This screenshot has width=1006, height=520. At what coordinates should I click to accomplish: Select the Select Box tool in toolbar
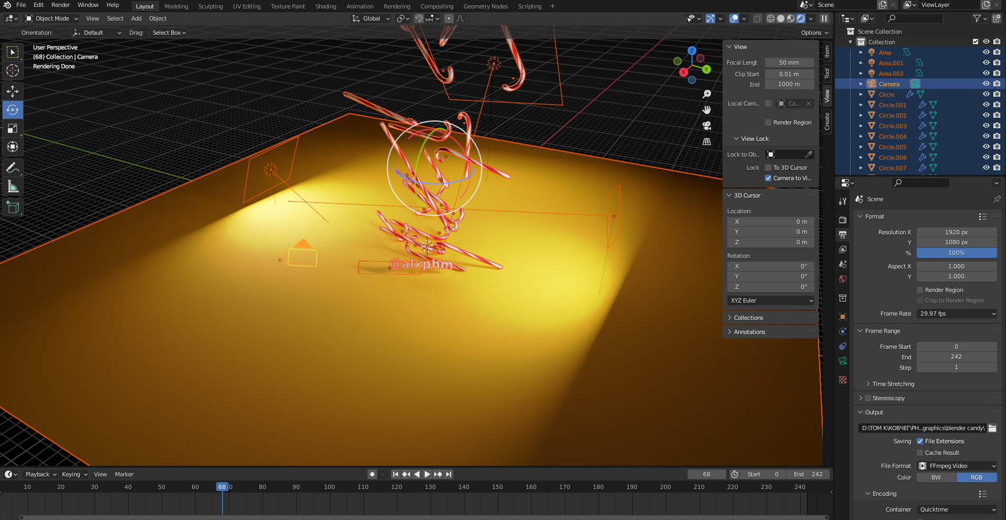pos(13,52)
